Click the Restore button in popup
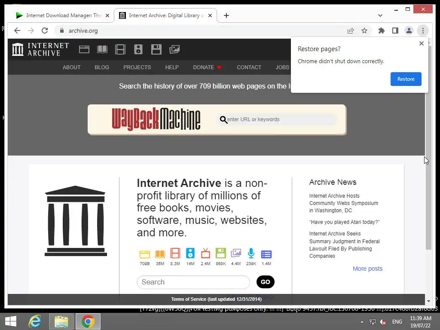This screenshot has height=330, width=440. tap(406, 79)
